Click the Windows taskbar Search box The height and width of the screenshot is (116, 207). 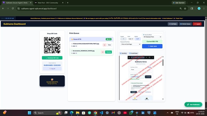[x=48, y=113]
